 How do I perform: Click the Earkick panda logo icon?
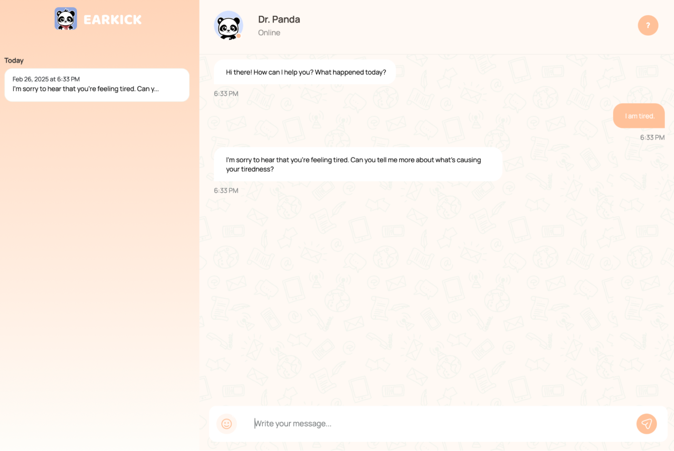[66, 19]
